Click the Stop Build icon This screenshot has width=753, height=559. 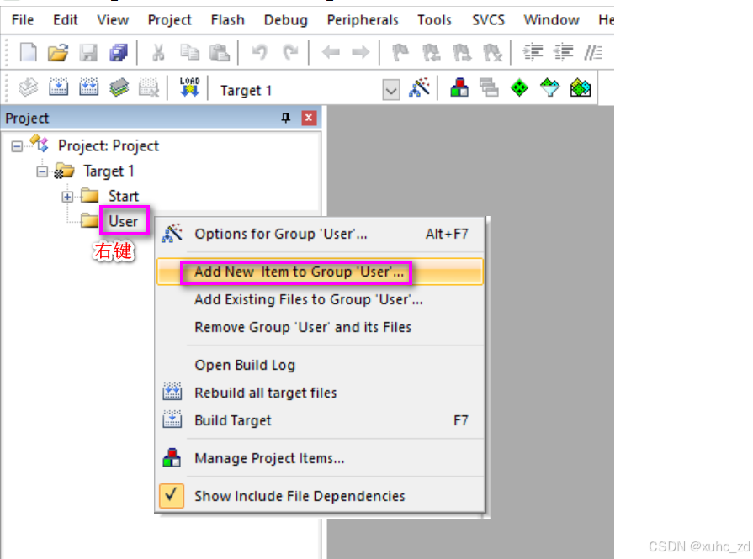(x=149, y=87)
